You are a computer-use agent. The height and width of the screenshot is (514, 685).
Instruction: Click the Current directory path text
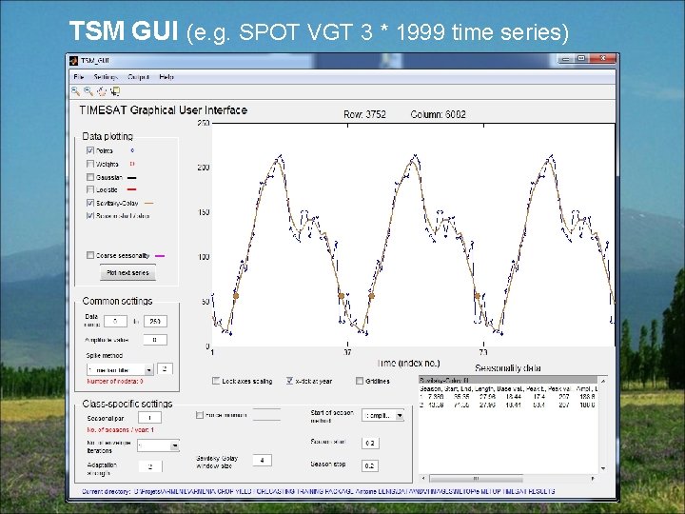tap(319, 491)
